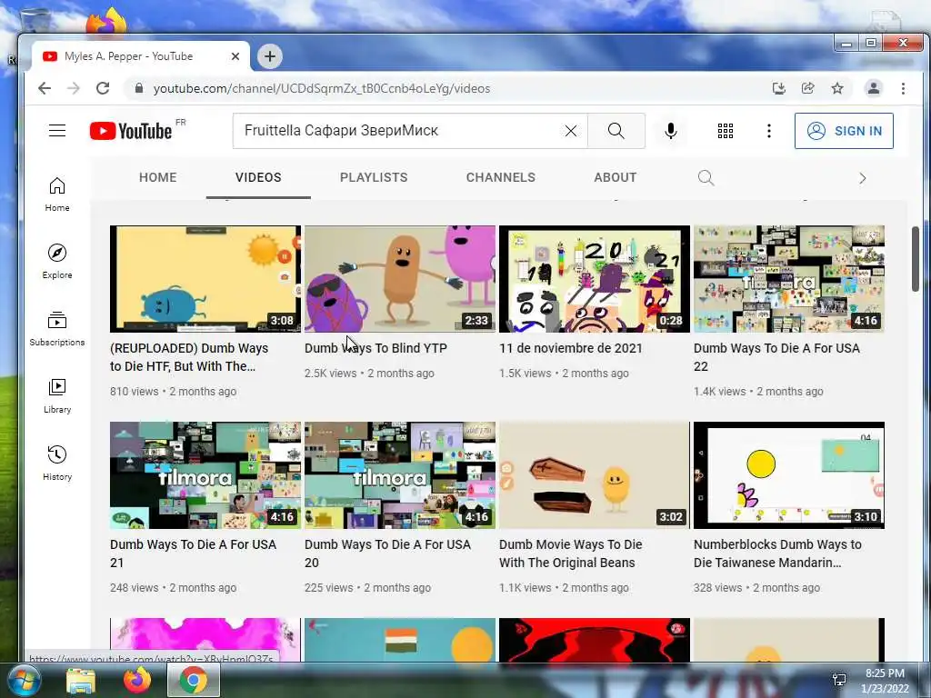Open Numberblocks Dumb Ways to Die title
Viewport: 931px width, 698px height.
point(777,553)
